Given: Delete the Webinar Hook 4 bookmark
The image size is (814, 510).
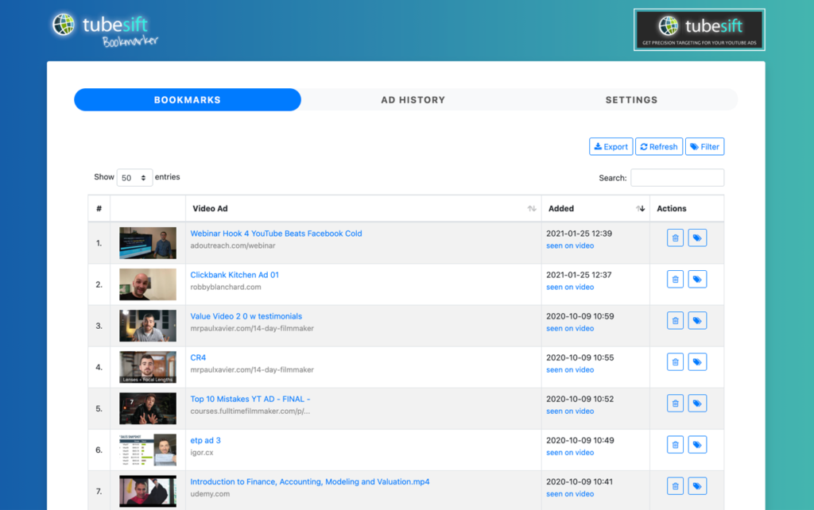Looking at the screenshot, I should (x=675, y=238).
